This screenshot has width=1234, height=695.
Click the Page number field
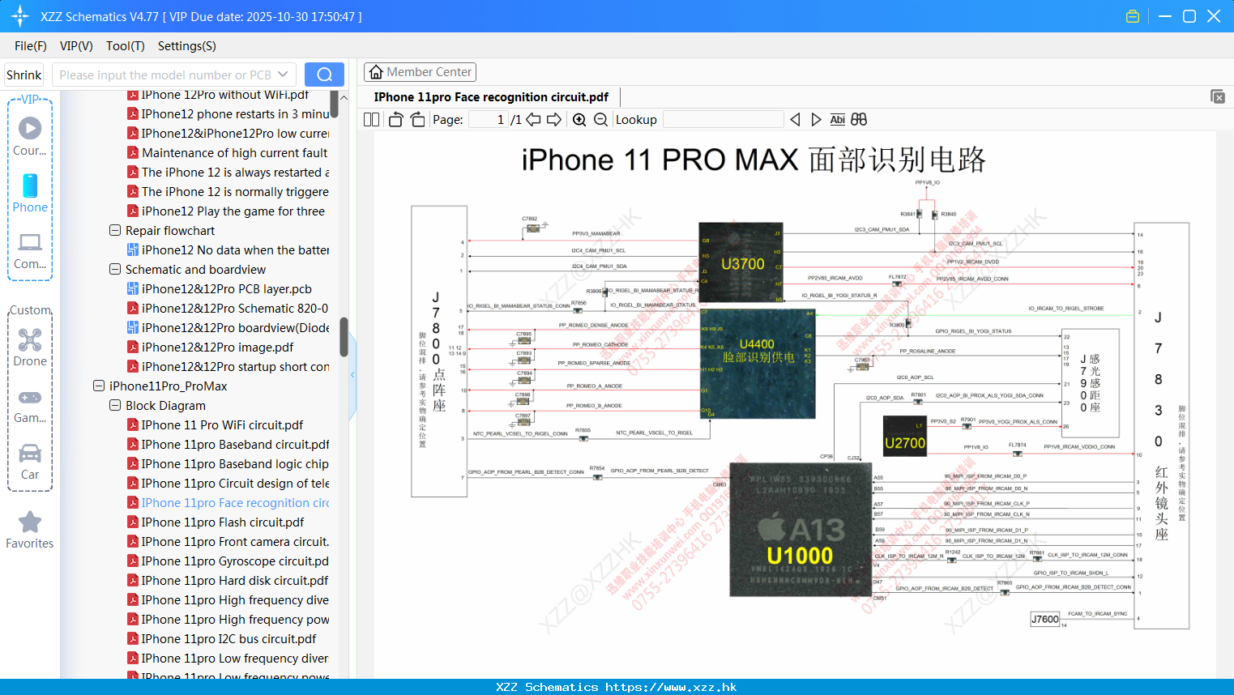coord(489,120)
